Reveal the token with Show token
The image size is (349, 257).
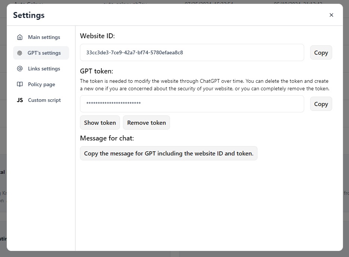click(x=100, y=123)
